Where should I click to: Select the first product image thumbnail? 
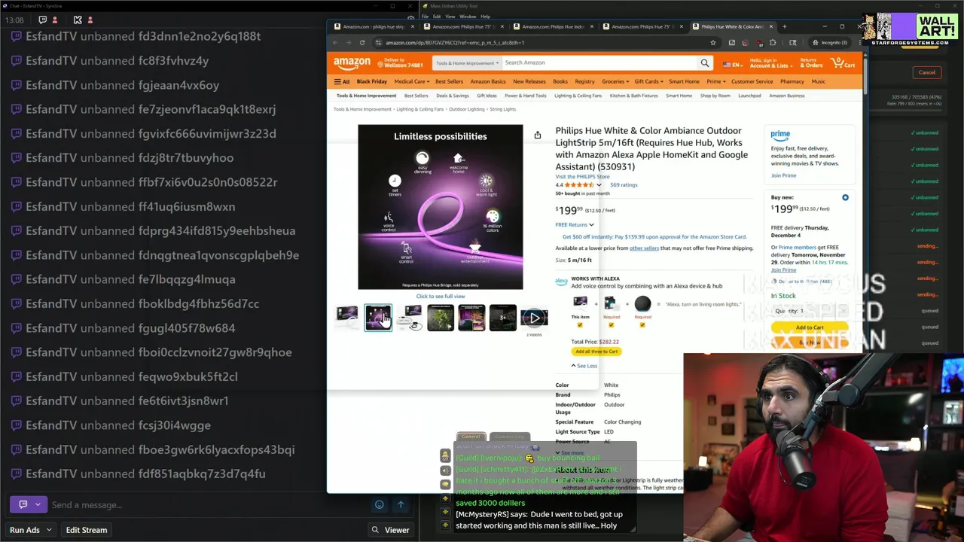(347, 318)
